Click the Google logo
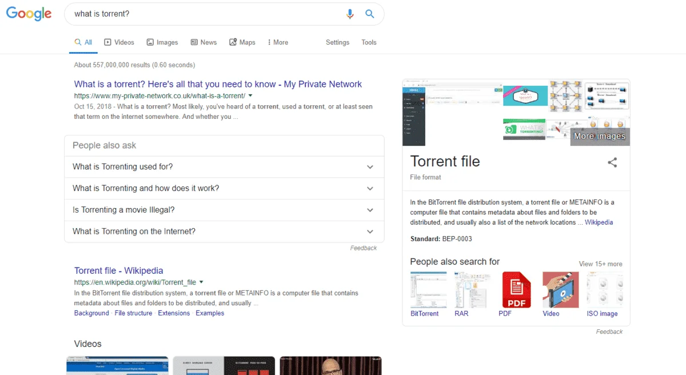This screenshot has width=686, height=375. point(29,14)
